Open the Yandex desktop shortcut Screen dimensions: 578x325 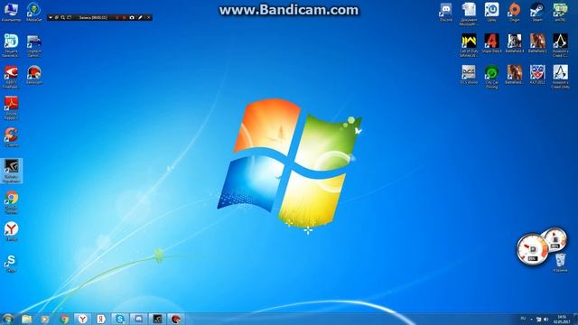(12, 231)
